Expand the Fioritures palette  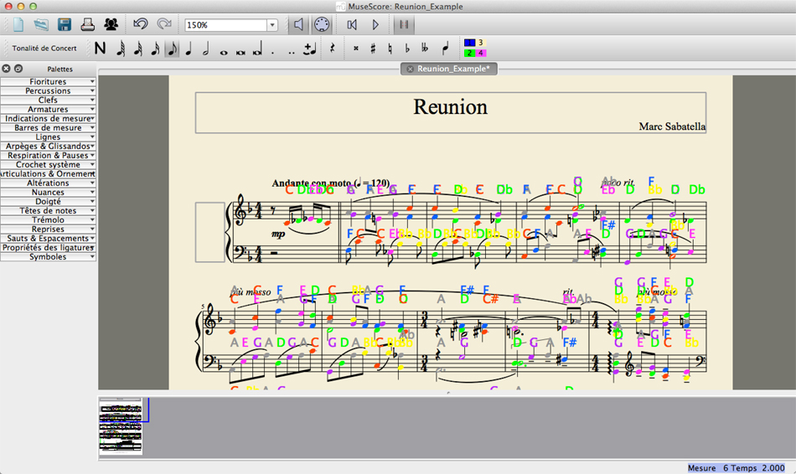pyautogui.click(x=49, y=82)
